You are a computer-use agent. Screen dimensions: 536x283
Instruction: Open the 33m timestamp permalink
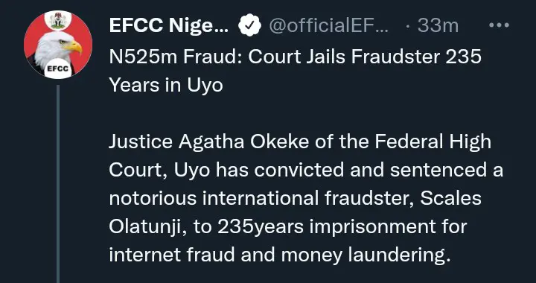coord(438,25)
